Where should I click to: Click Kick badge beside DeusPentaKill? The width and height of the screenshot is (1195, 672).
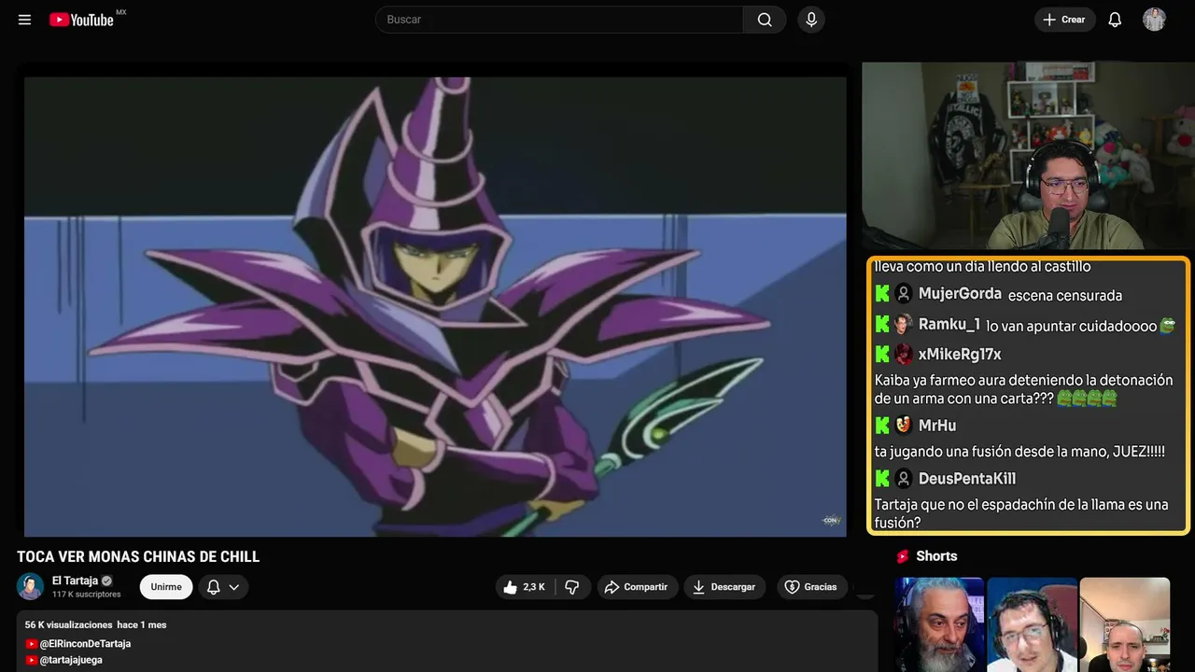coord(882,479)
